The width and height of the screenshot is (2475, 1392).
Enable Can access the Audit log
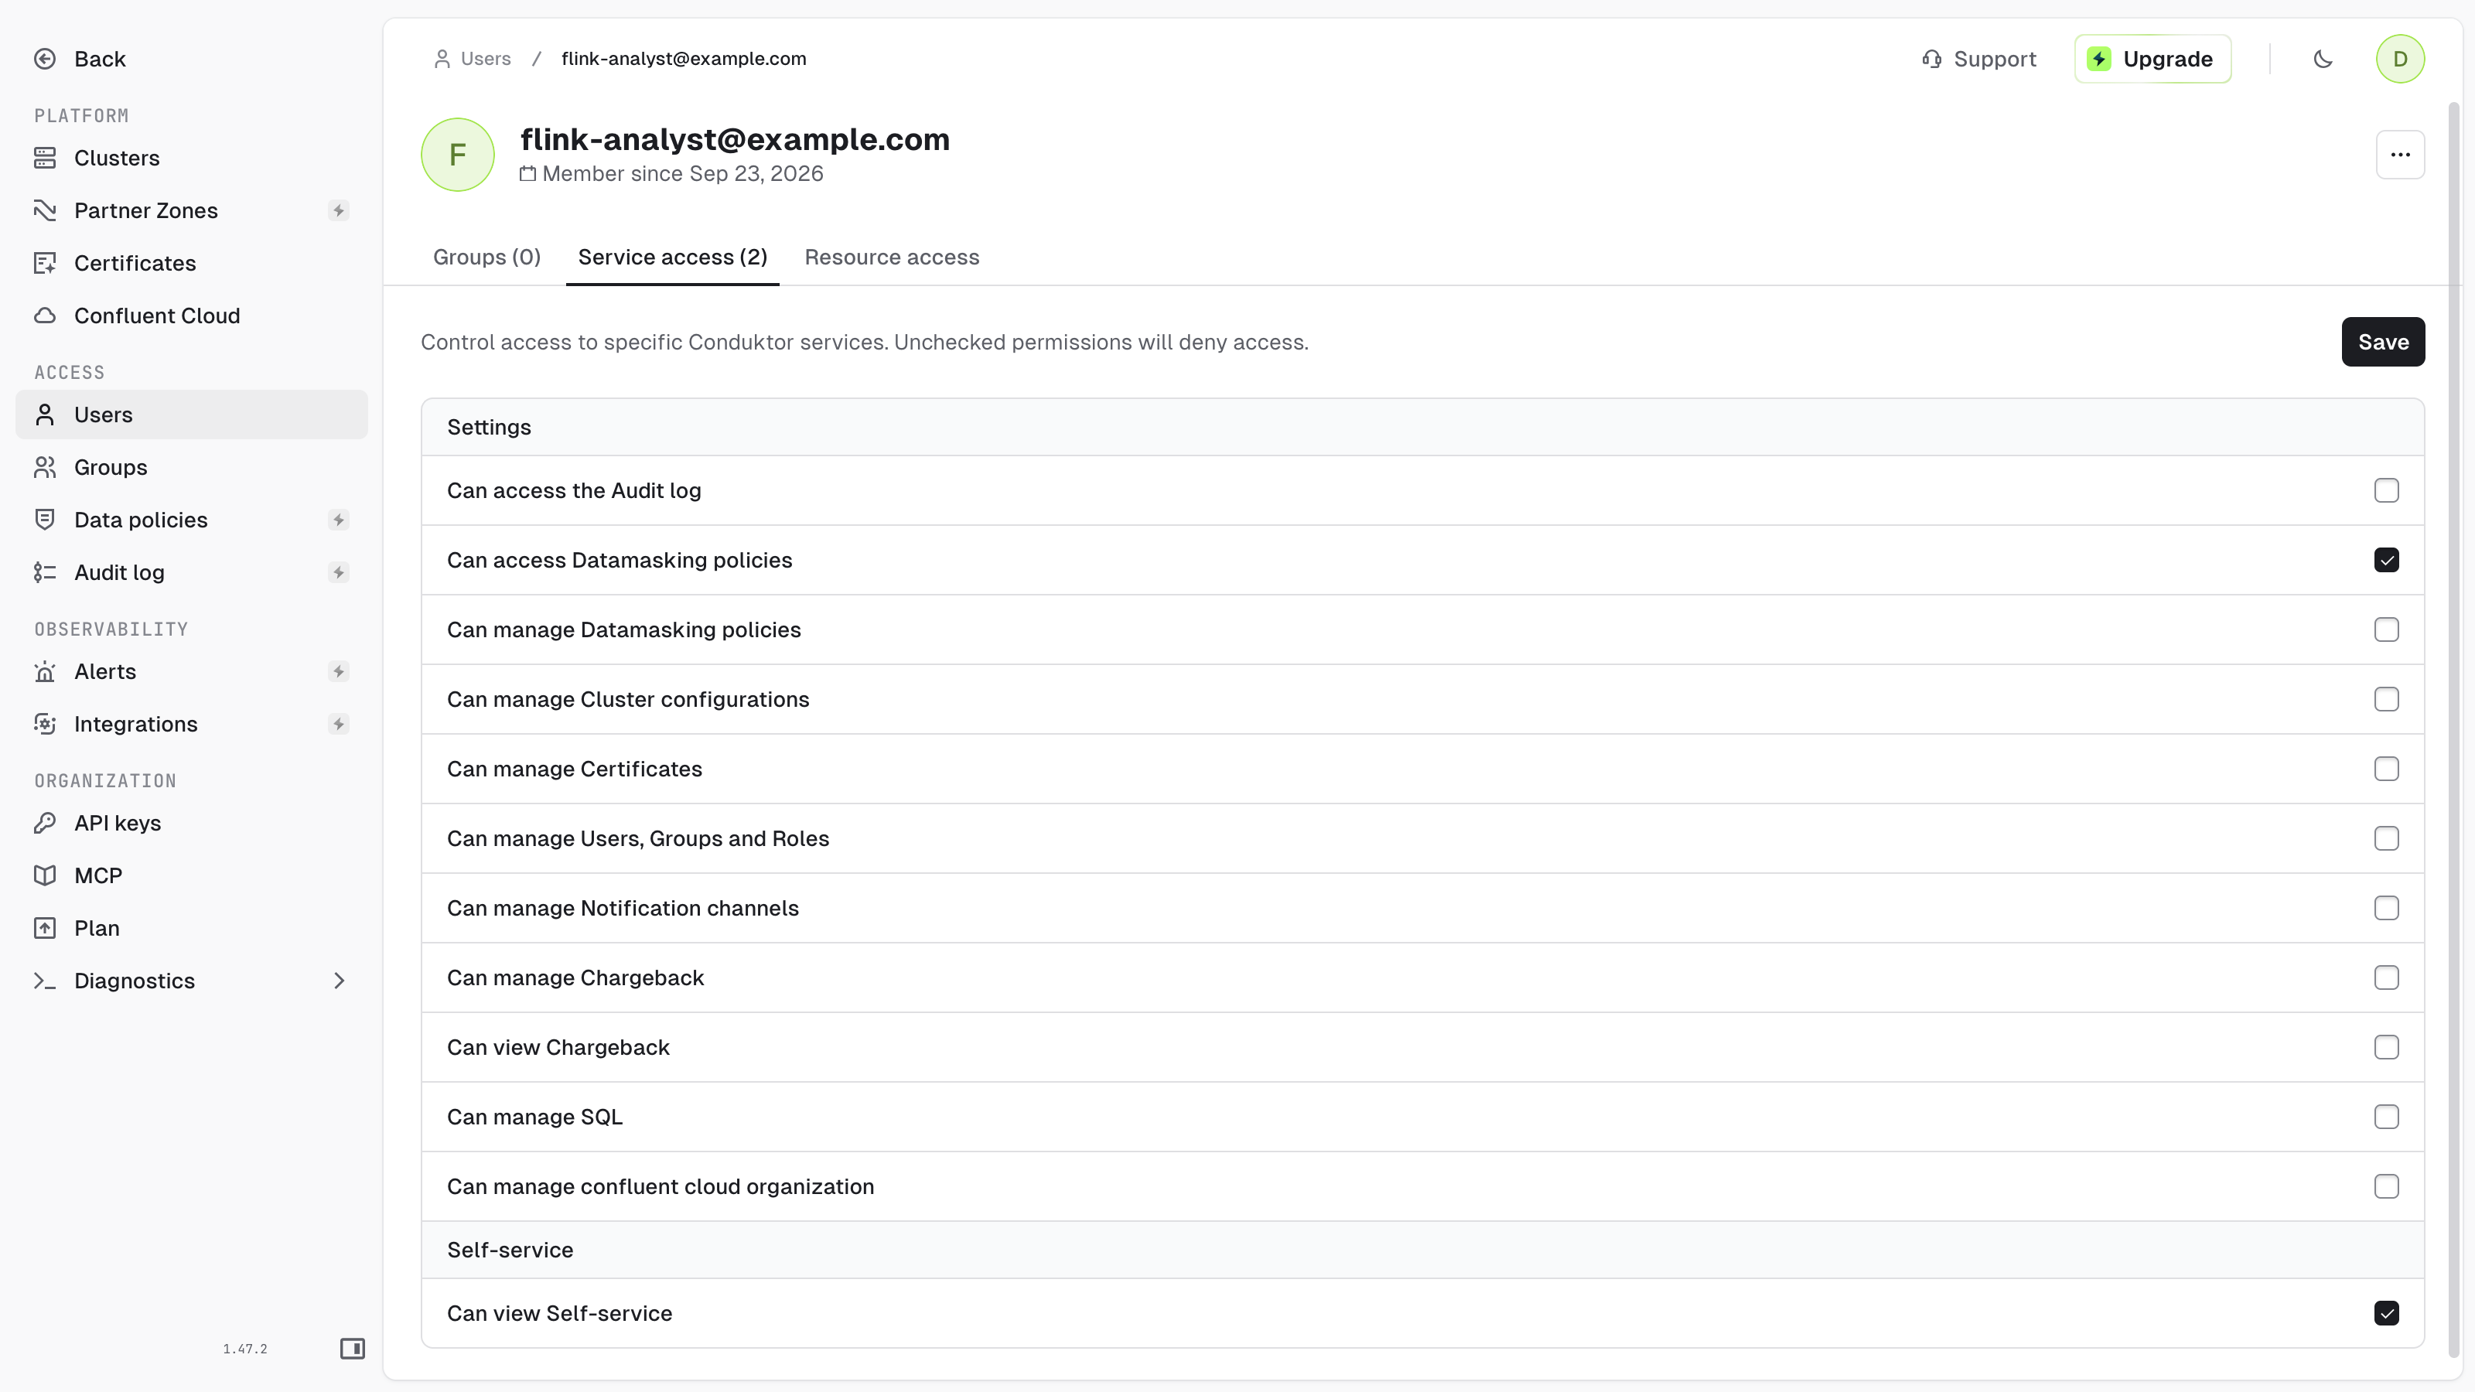click(x=2385, y=491)
